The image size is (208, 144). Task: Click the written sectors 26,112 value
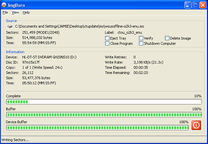tap(28, 73)
